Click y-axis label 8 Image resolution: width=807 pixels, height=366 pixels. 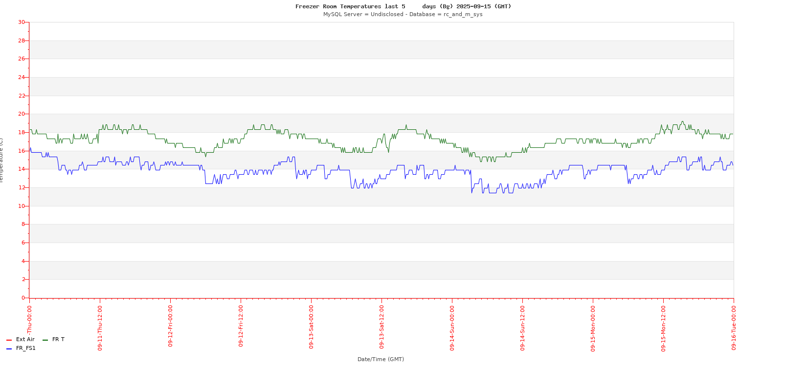[x=23, y=224]
